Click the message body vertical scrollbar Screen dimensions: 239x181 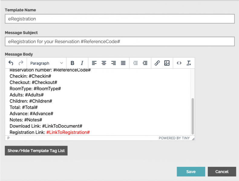(193, 116)
